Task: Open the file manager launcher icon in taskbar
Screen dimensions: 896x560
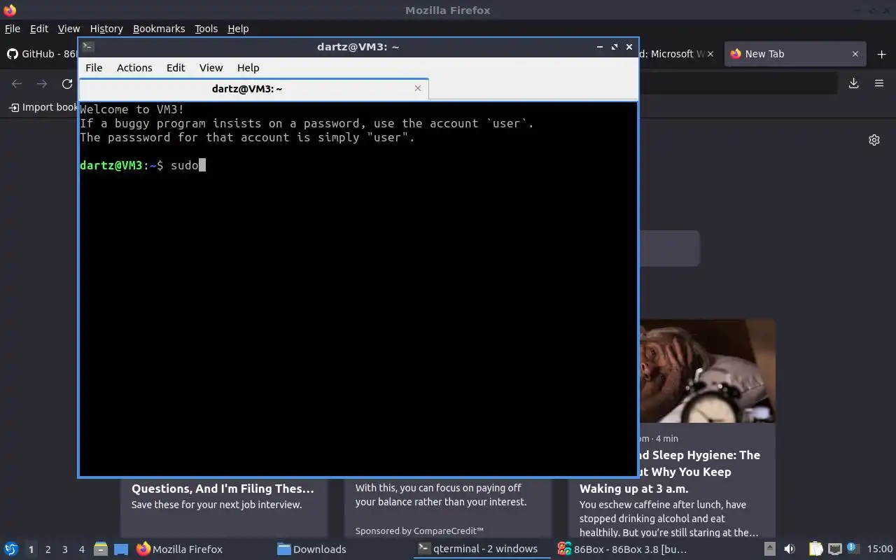Action: pyautogui.click(x=101, y=549)
